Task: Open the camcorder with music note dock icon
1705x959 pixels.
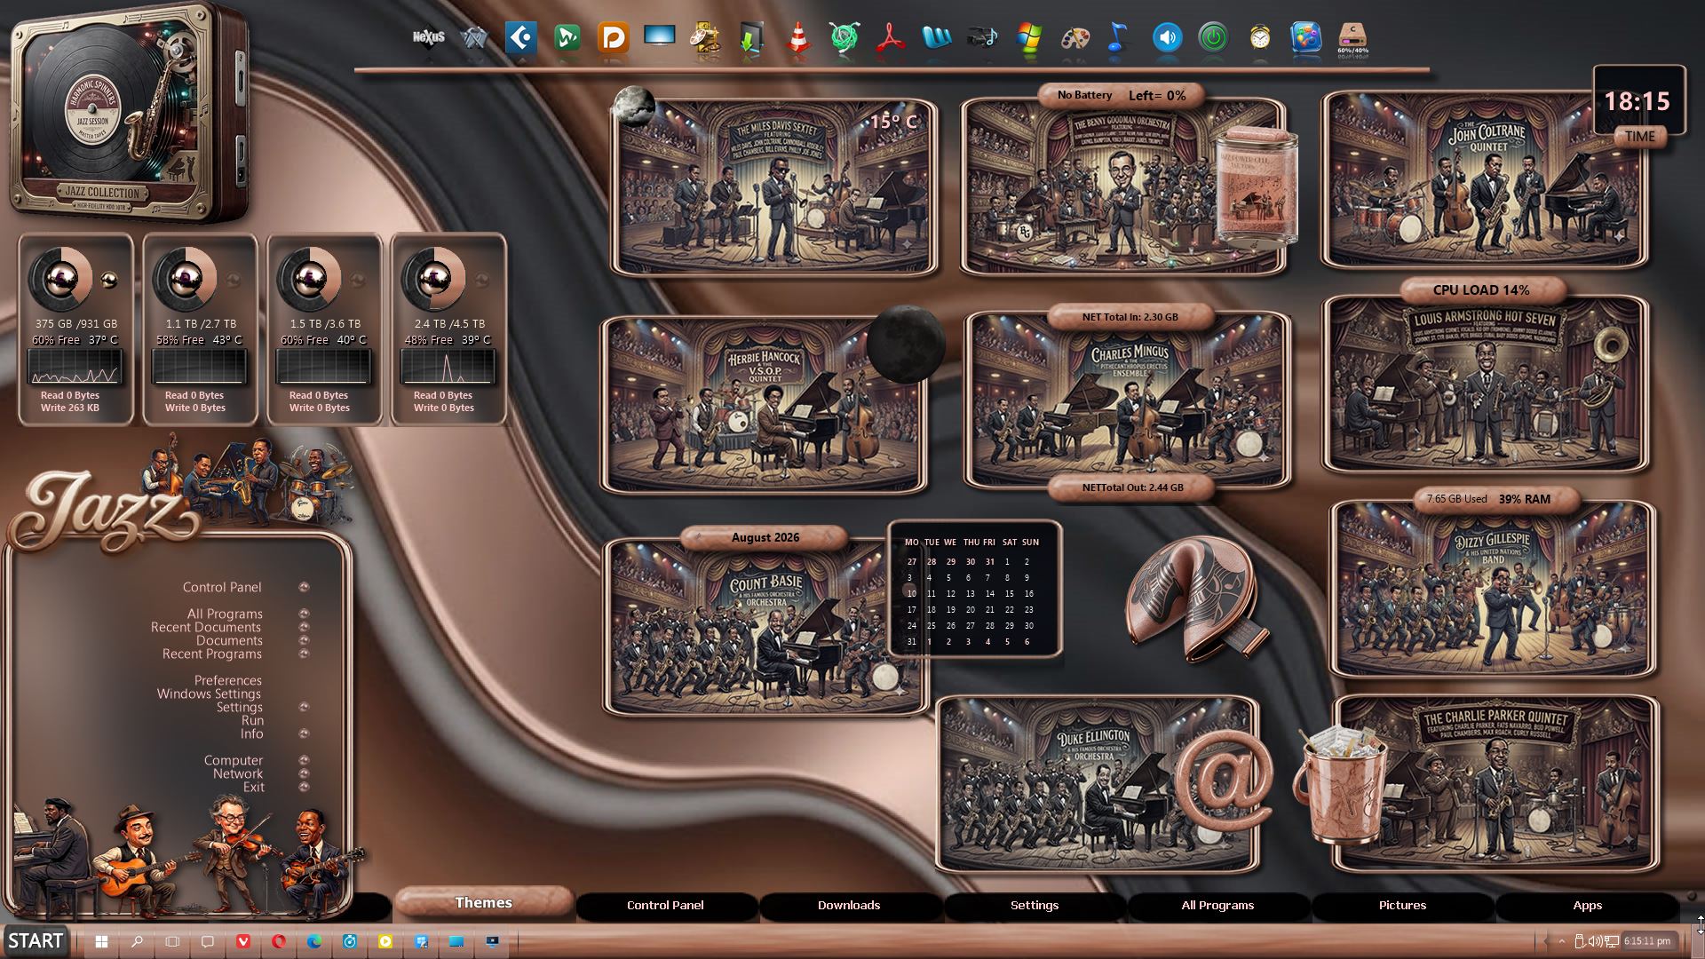Action: click(983, 38)
